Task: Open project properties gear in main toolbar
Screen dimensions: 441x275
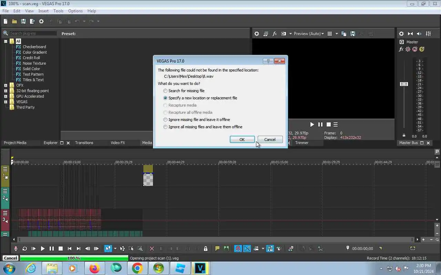Action: (x=41, y=21)
